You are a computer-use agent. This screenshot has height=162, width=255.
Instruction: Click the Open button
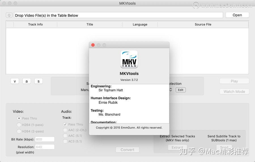click(x=237, y=15)
